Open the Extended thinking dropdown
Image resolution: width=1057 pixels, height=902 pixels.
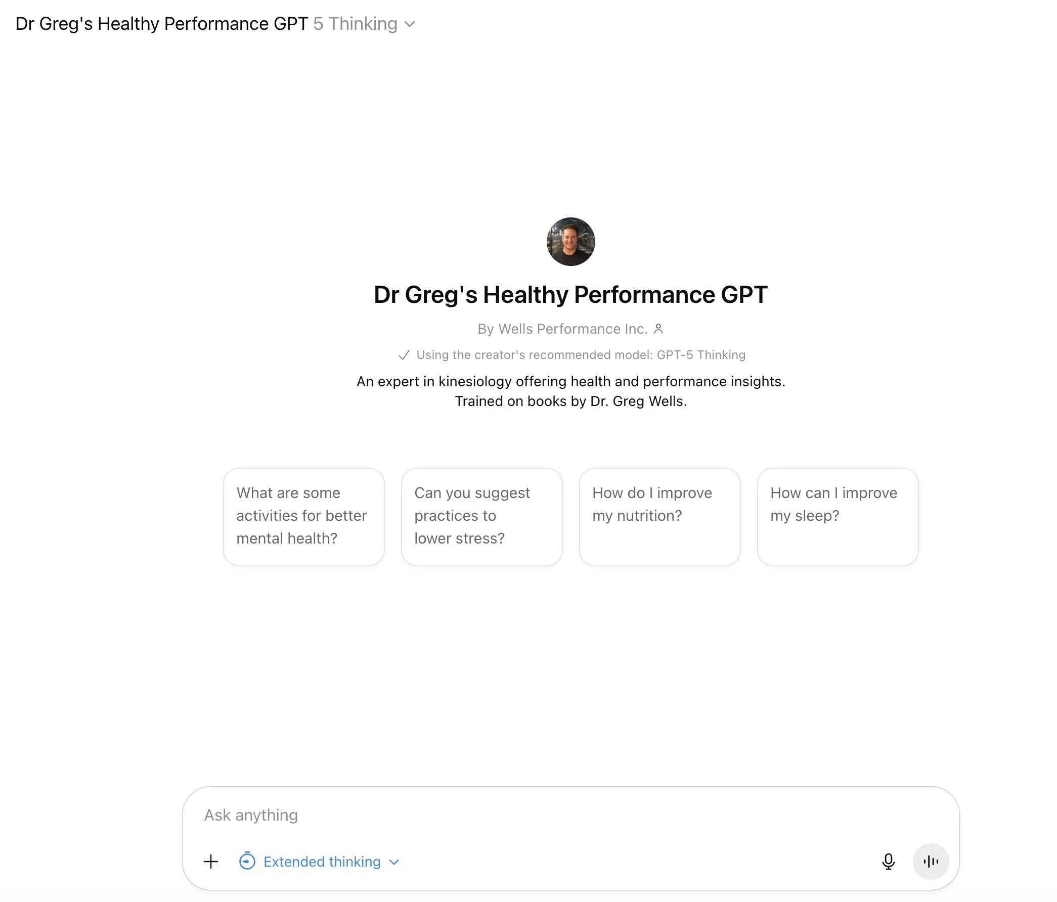(322, 862)
